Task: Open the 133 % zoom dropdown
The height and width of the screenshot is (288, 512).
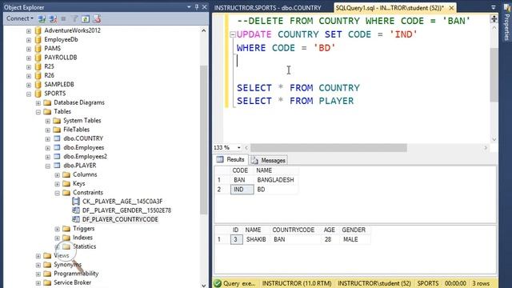Action: tap(238, 147)
